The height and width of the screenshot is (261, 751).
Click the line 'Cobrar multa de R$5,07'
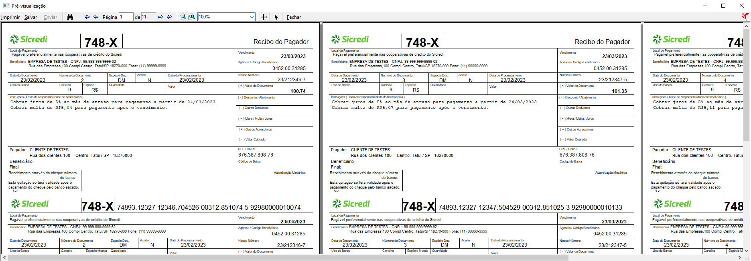pyautogui.click(x=410, y=108)
